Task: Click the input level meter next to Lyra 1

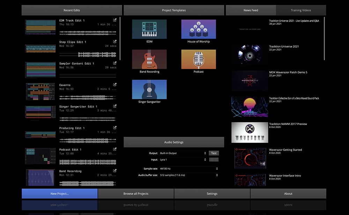Action: (214, 160)
